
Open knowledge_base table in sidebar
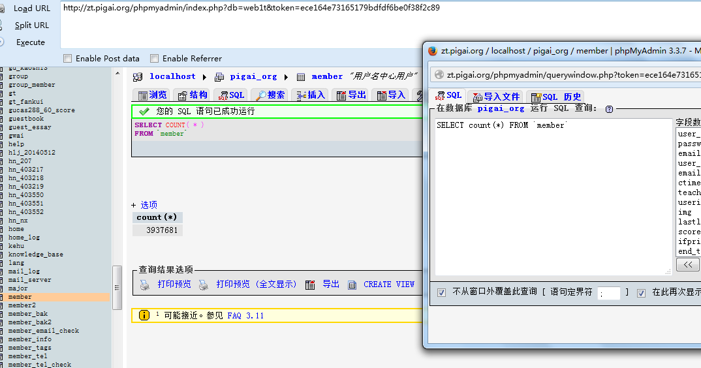pos(36,254)
